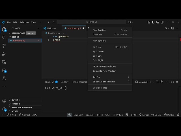This screenshot has width=181, height=136.
Task: Open the Testing flask view
Action: click(x=4, y=78)
